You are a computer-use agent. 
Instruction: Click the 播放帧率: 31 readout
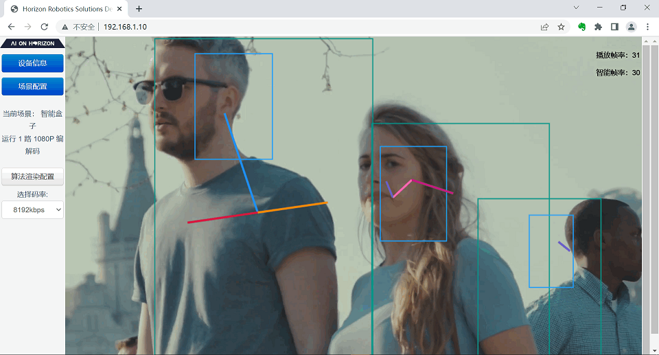(618, 55)
